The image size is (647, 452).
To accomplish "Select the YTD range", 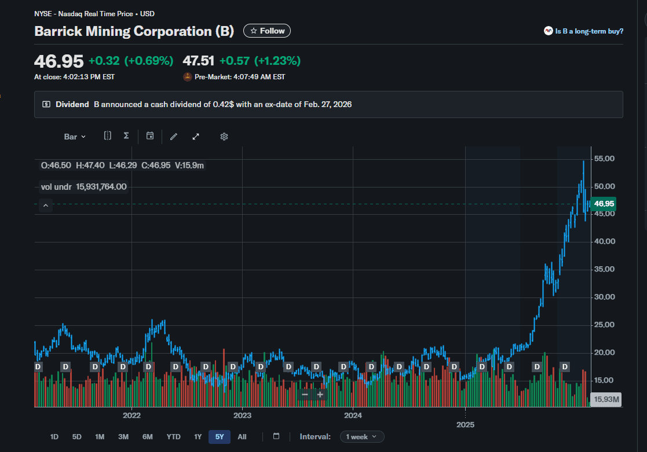I will [x=173, y=437].
